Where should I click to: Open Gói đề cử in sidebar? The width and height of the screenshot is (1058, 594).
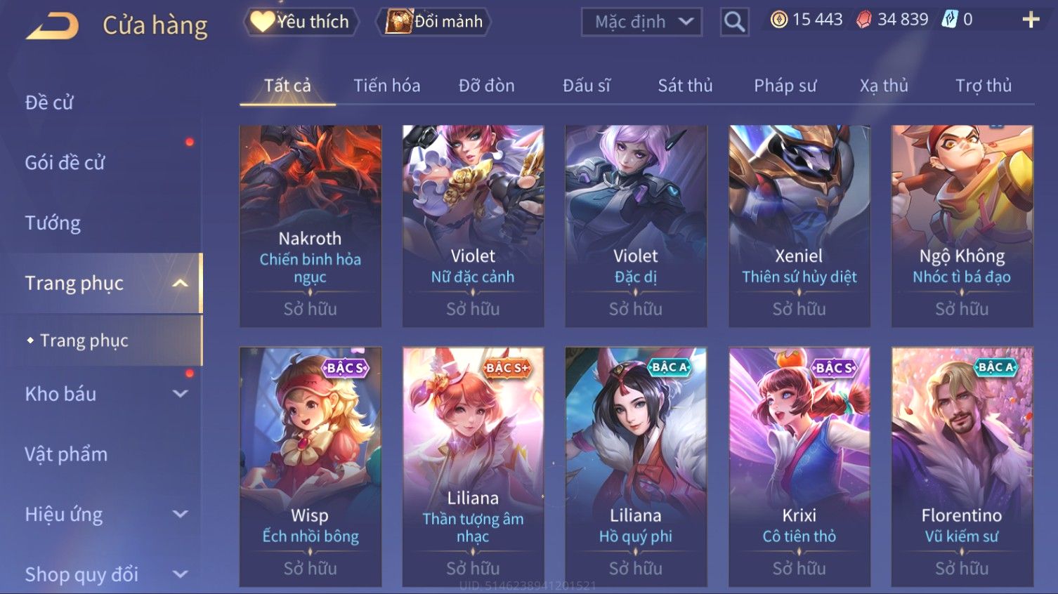point(65,163)
